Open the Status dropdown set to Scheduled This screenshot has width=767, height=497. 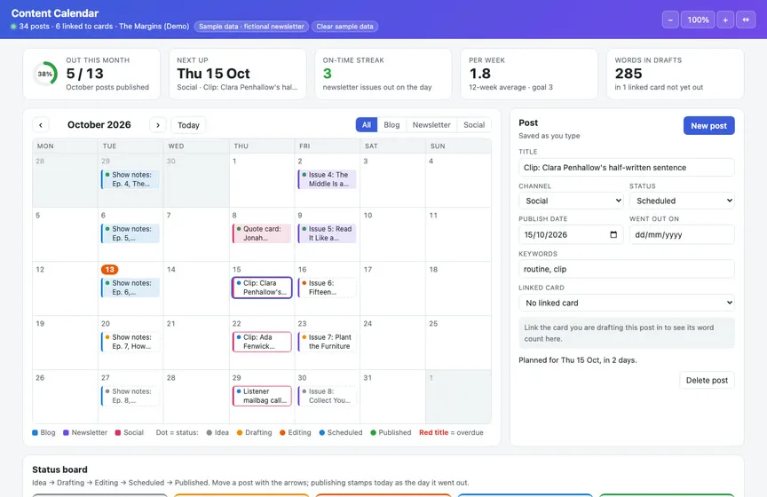(682, 201)
